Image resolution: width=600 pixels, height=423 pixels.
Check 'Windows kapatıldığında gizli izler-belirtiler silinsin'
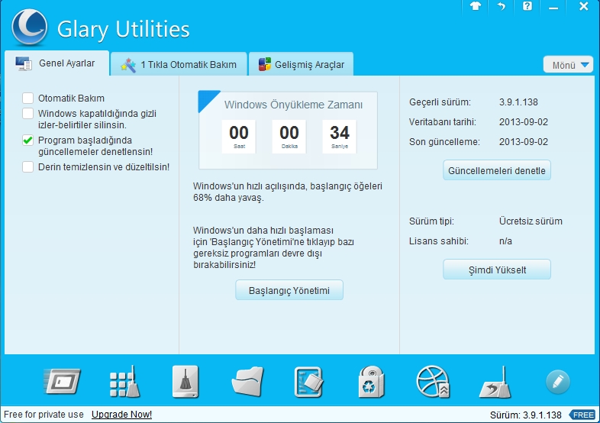coord(27,113)
